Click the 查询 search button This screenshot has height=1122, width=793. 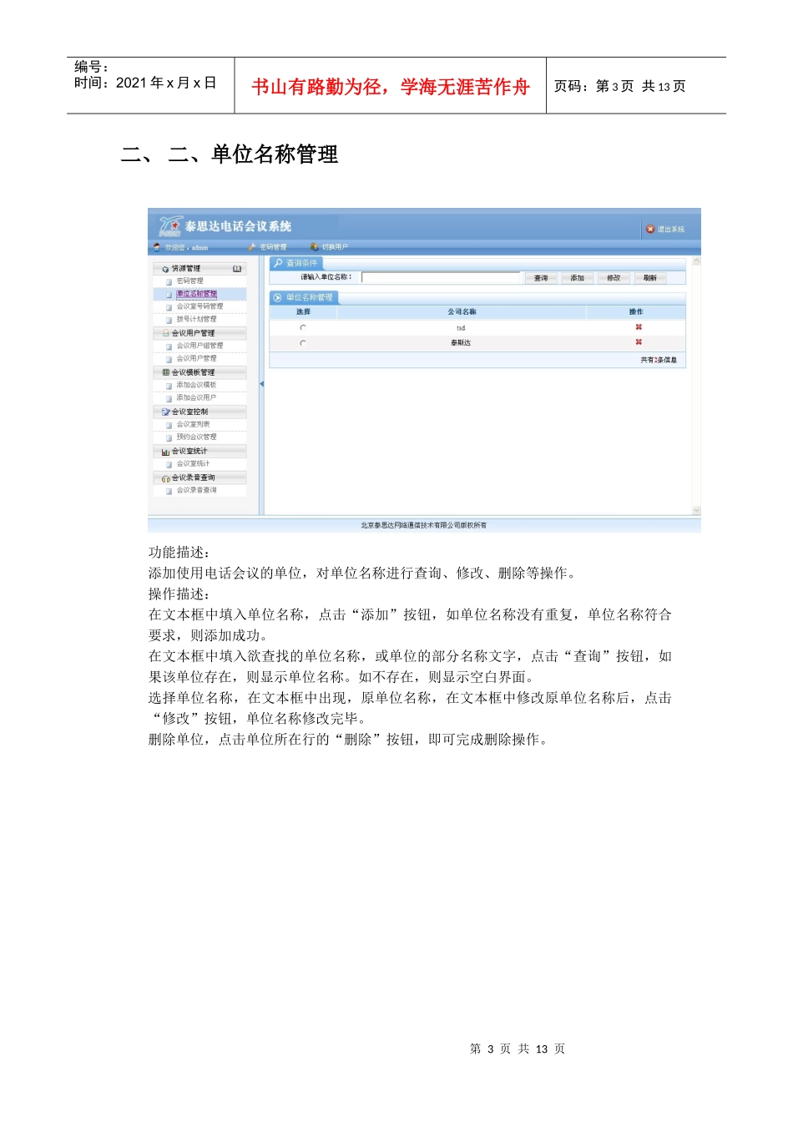(541, 278)
